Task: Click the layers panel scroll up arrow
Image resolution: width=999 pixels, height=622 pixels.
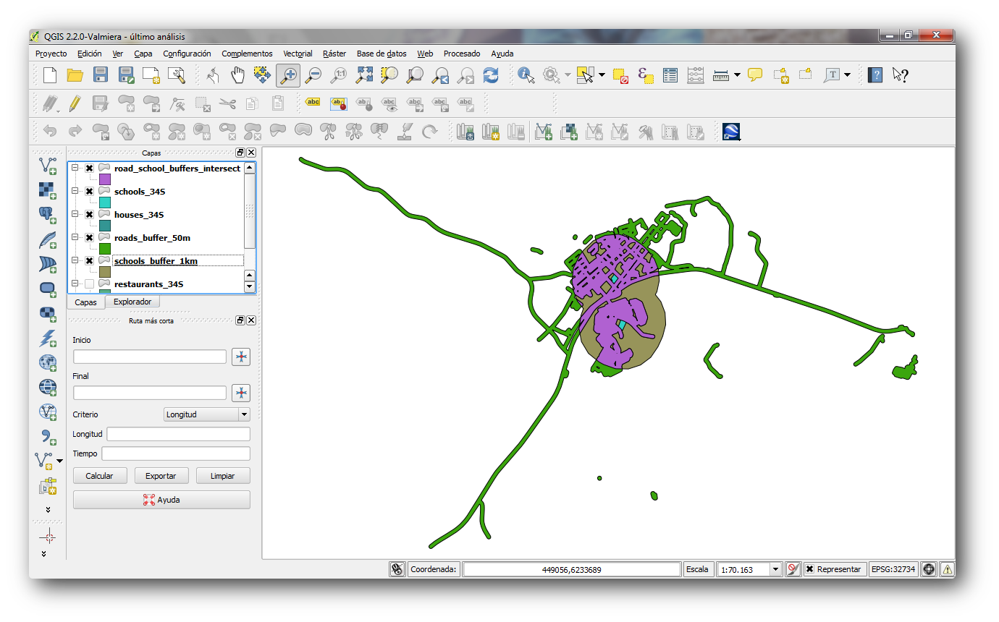Action: pyautogui.click(x=250, y=168)
